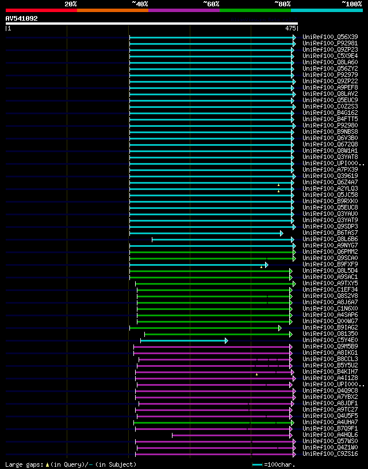The image size is (368, 469).
Task: Open hit UniRef100_Q8W1A1
Action: (x=330, y=150)
